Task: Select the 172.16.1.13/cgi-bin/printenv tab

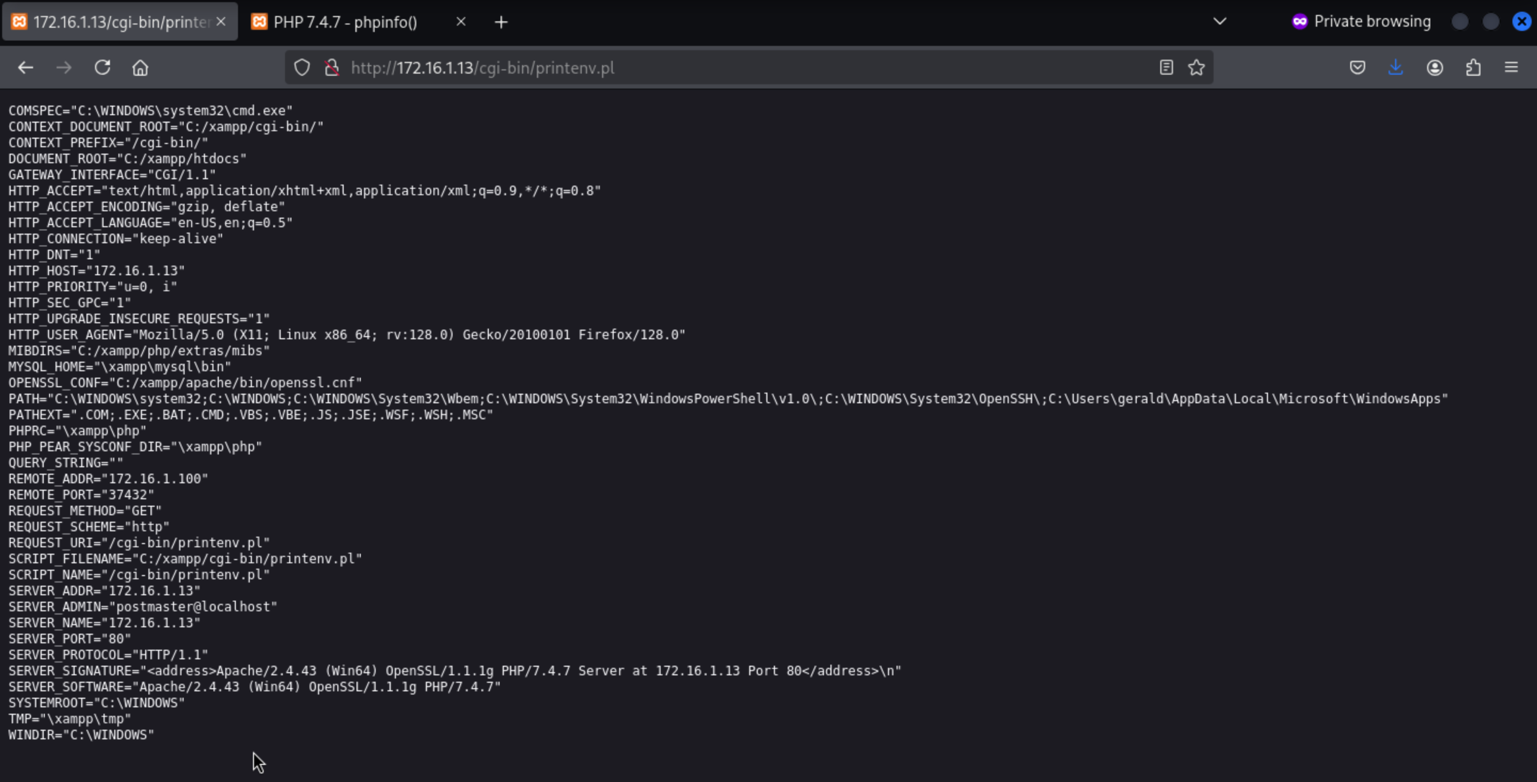Action: point(120,22)
